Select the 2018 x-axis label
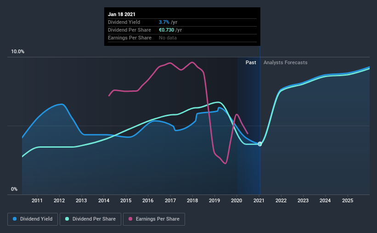377x233 pixels. [x=192, y=200]
